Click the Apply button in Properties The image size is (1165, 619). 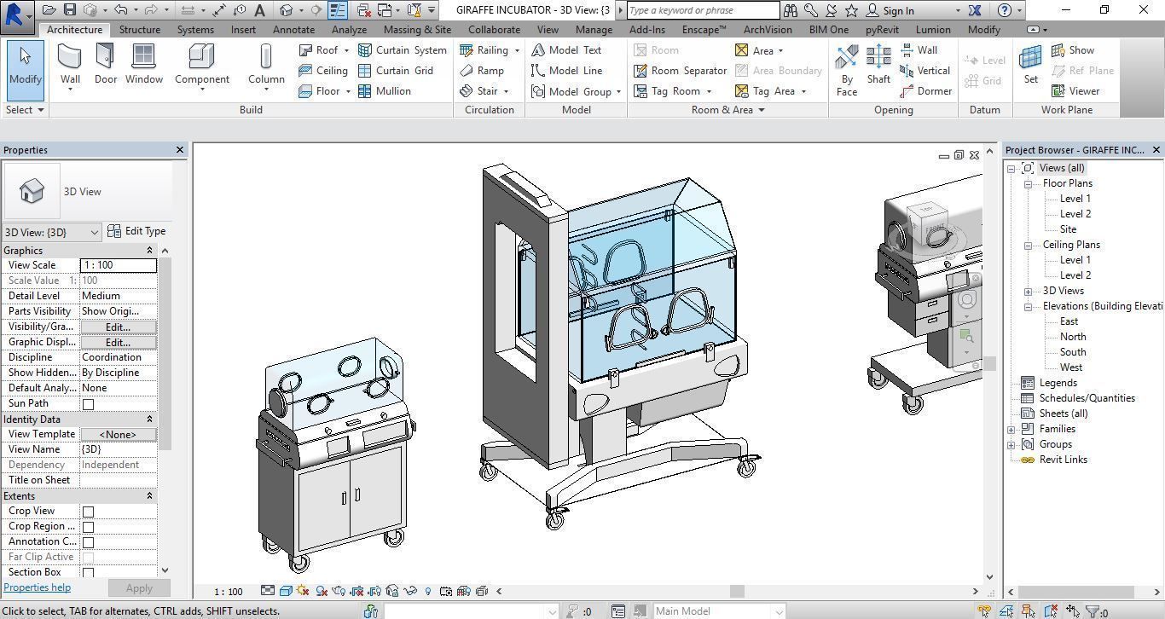pos(139,587)
